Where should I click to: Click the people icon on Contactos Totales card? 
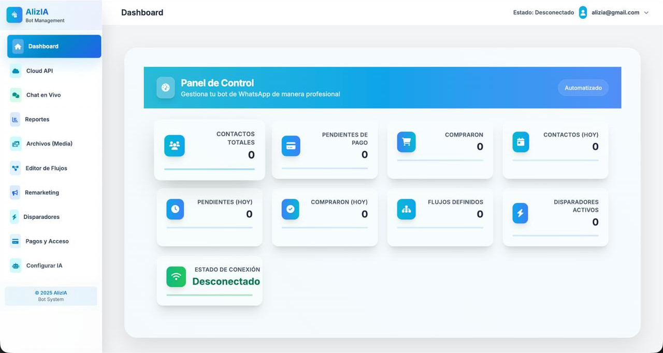point(175,146)
